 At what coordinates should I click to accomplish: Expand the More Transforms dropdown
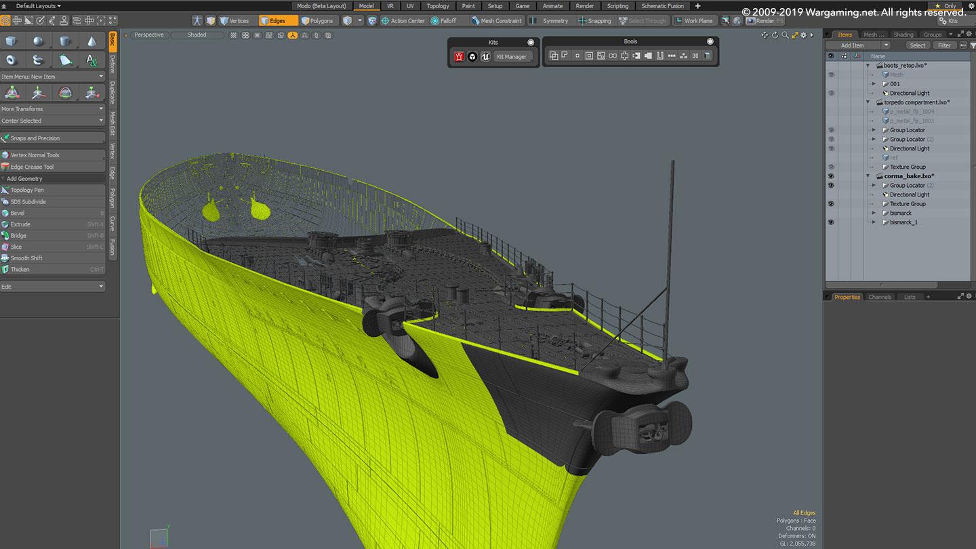pyautogui.click(x=53, y=108)
